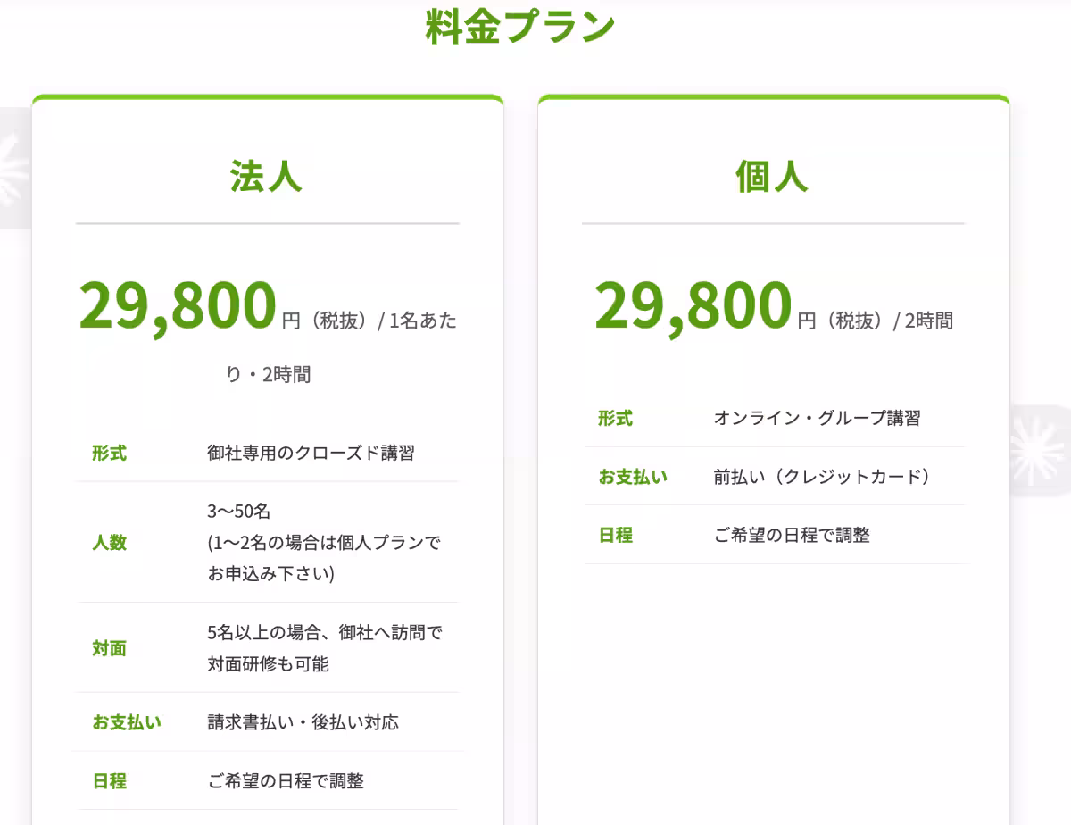
Task: Click the 29,800 price in 法人 plan
Action: [x=178, y=305]
